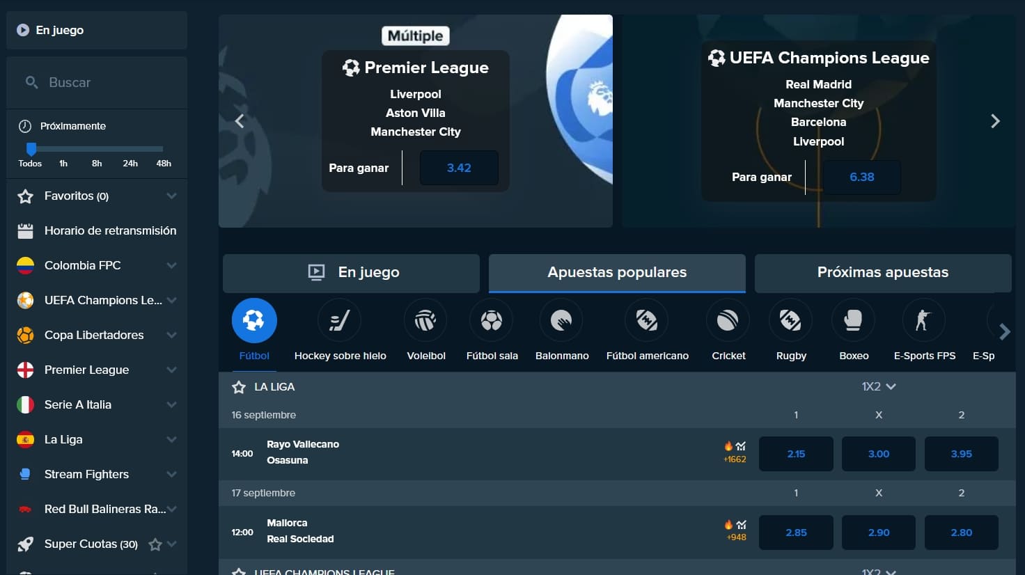1025x575 pixels.
Task: Open the 1X2 market dropdown
Action: coord(879,386)
